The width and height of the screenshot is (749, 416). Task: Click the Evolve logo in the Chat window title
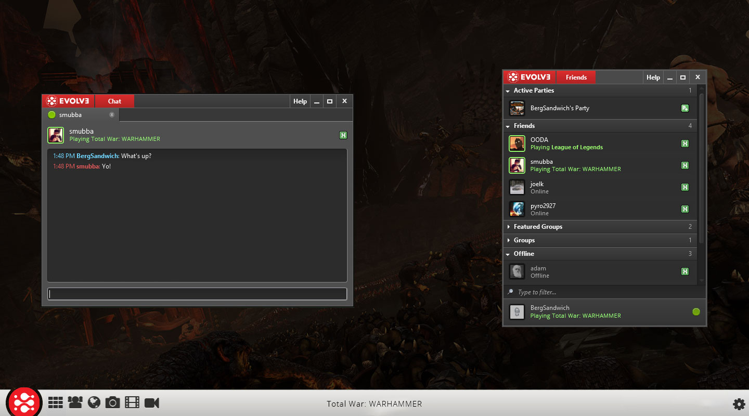point(68,101)
